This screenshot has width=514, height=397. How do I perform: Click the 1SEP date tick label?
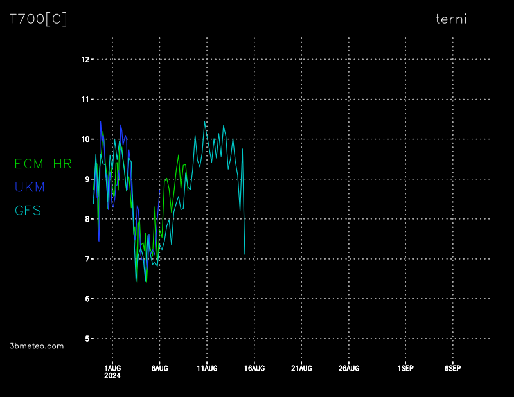coord(405,368)
